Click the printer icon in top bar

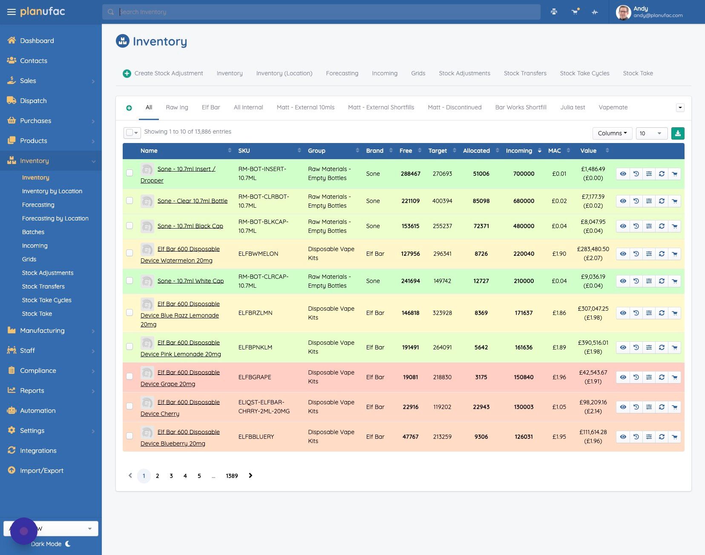554,12
